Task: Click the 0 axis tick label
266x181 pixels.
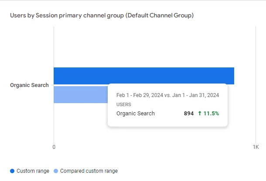Action: pos(54,147)
